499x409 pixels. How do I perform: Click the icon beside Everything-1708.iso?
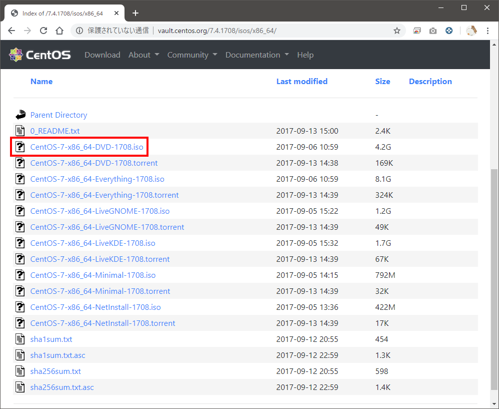tap(20, 179)
